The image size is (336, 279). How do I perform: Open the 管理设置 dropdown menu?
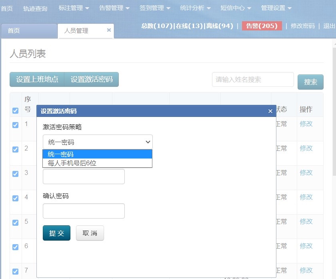(x=276, y=8)
